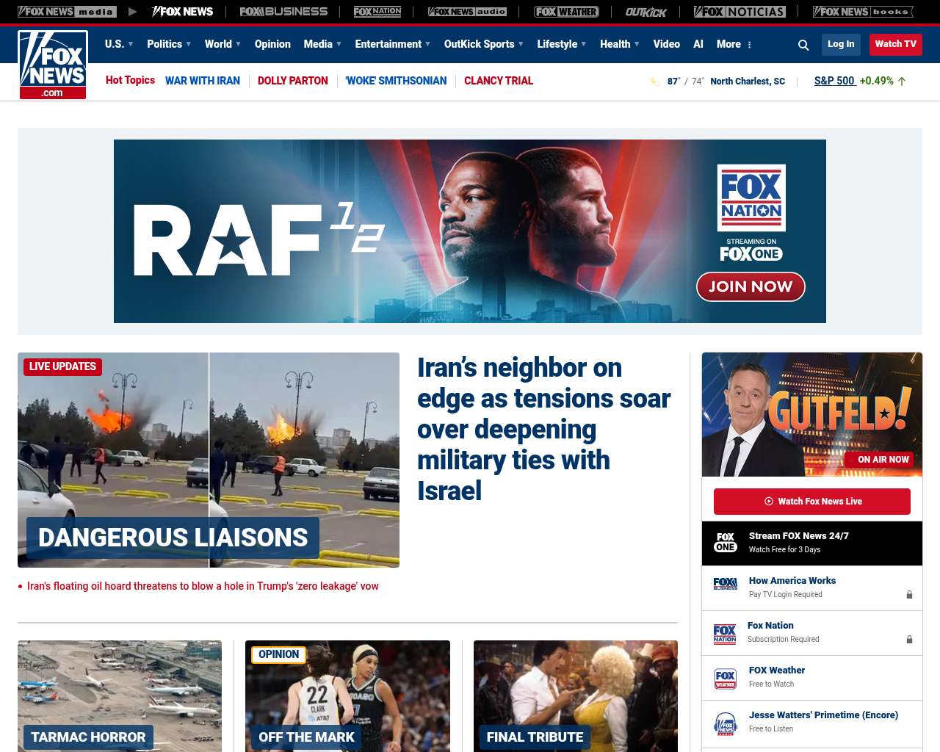The width and height of the screenshot is (940, 752).
Task: Click JOIN NOW on the RAF ad
Action: coord(751,286)
